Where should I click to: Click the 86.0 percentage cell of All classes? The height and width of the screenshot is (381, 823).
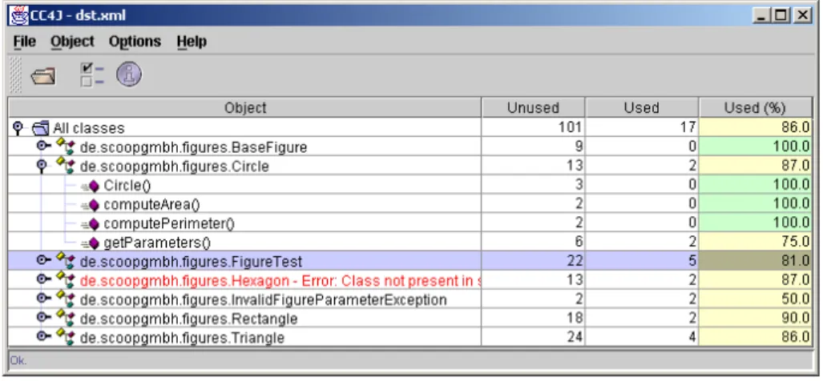click(756, 127)
